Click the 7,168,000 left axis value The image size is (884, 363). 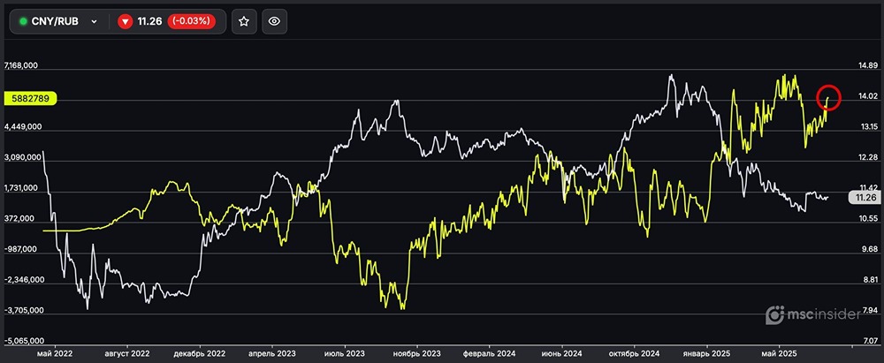pos(21,66)
